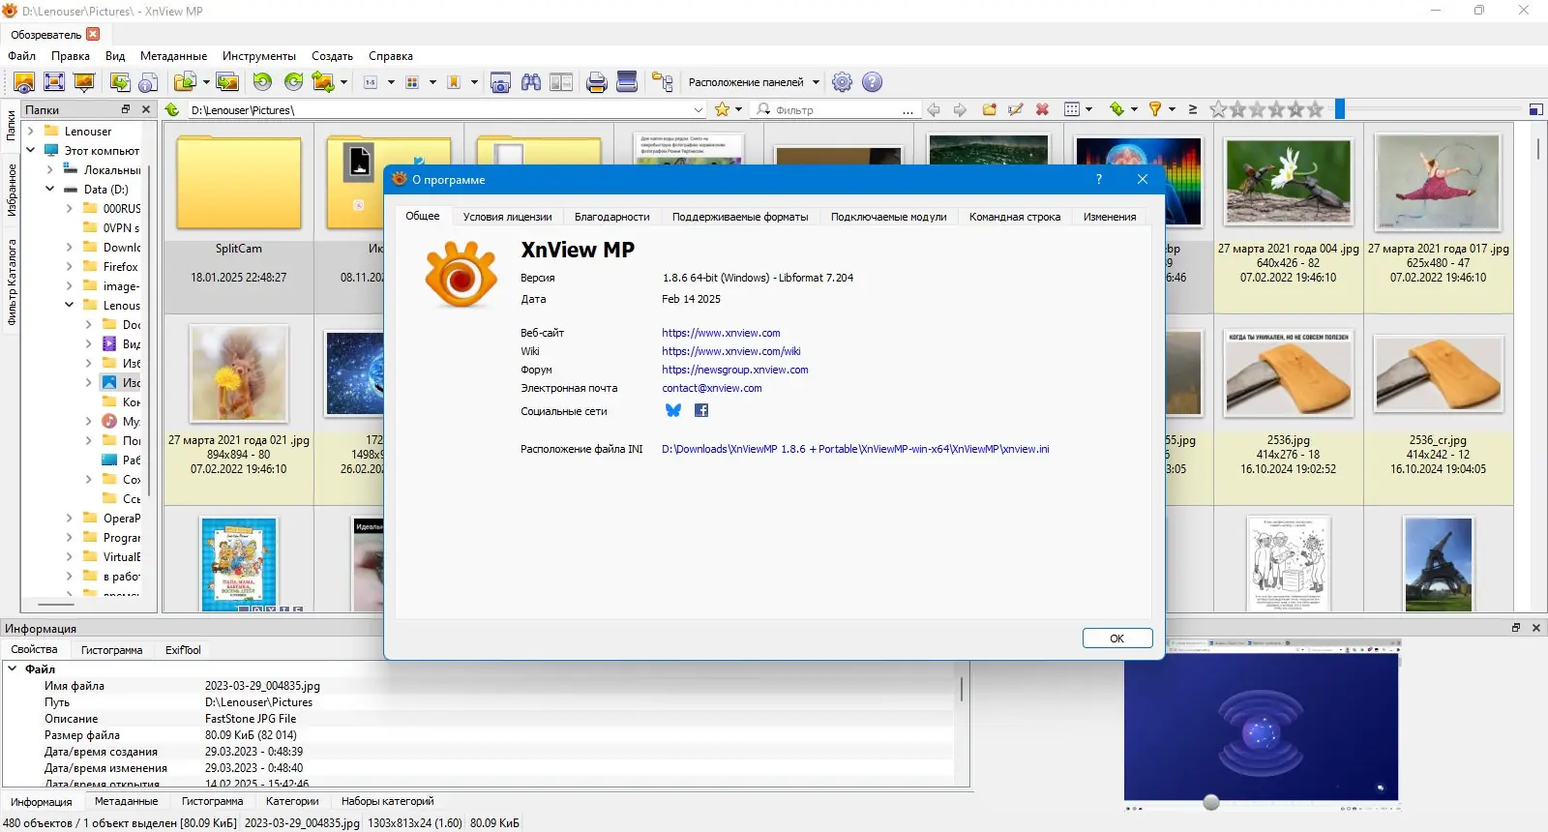
Task: Open the view mode dropdown arrow
Action: (x=1088, y=110)
